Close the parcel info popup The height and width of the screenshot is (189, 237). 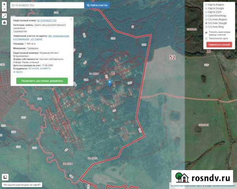[71, 19]
